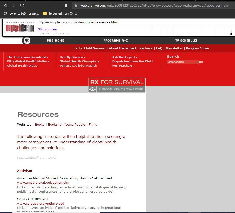The height and width of the screenshot is (213, 235).
Task: Click the enter search field
Action: 183,62
